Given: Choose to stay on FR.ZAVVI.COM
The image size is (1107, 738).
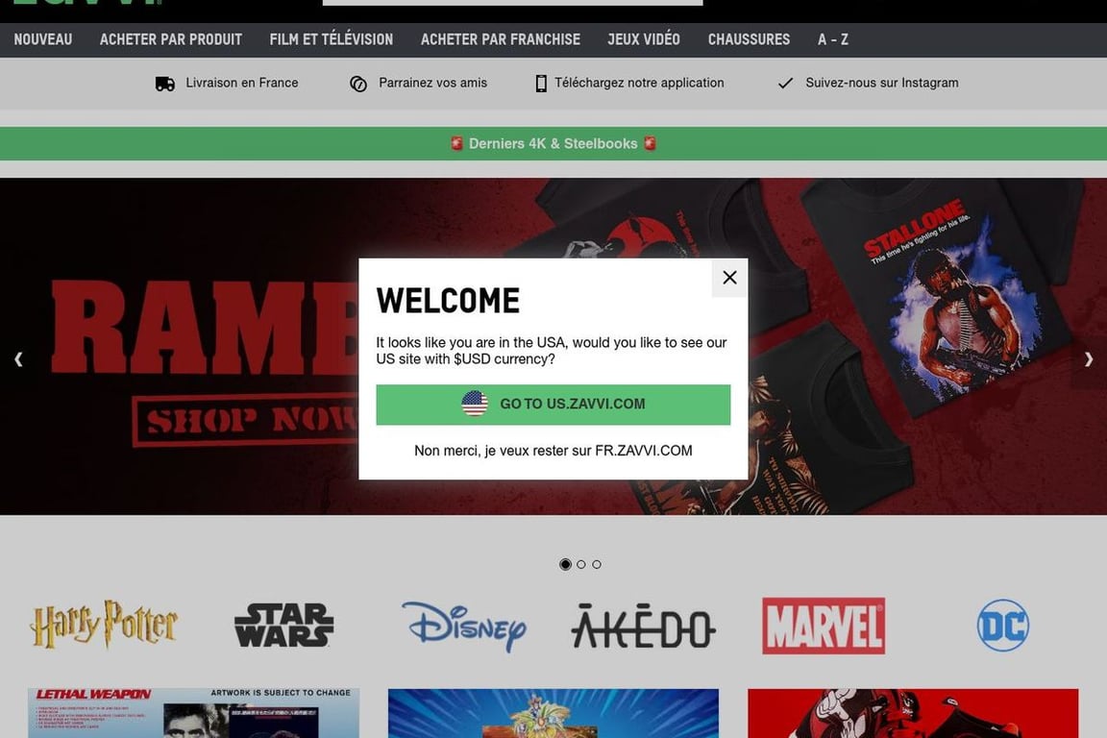Looking at the screenshot, I should [x=553, y=451].
